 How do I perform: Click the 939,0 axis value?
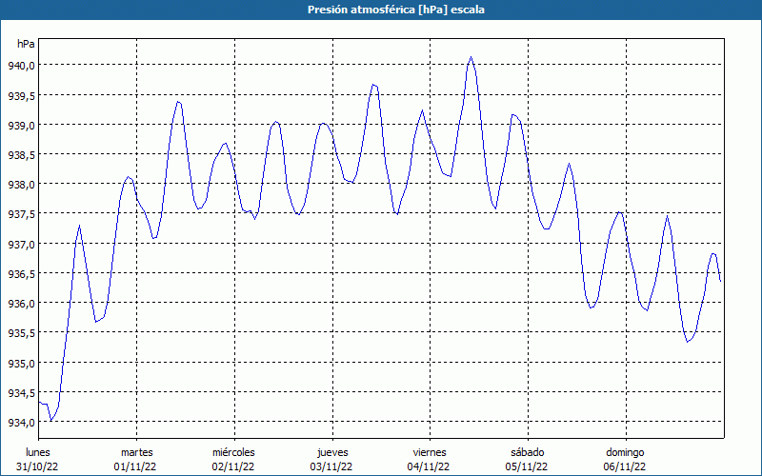(x=21, y=125)
